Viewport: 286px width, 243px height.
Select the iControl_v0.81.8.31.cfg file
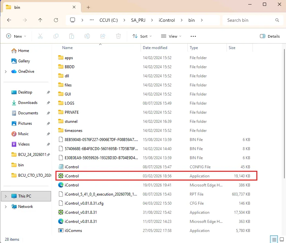click(x=154, y=203)
